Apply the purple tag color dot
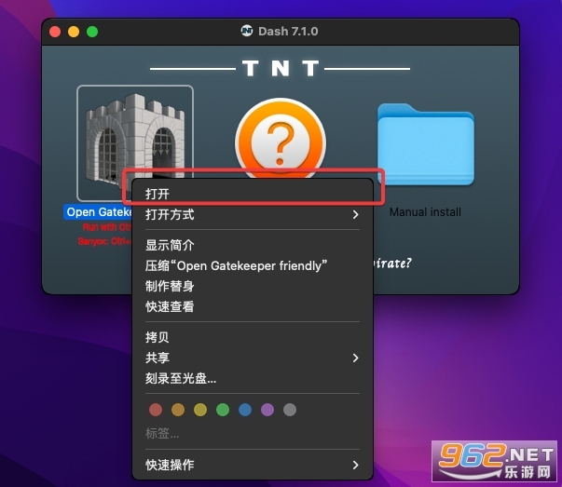This screenshot has width=562, height=487. (267, 410)
